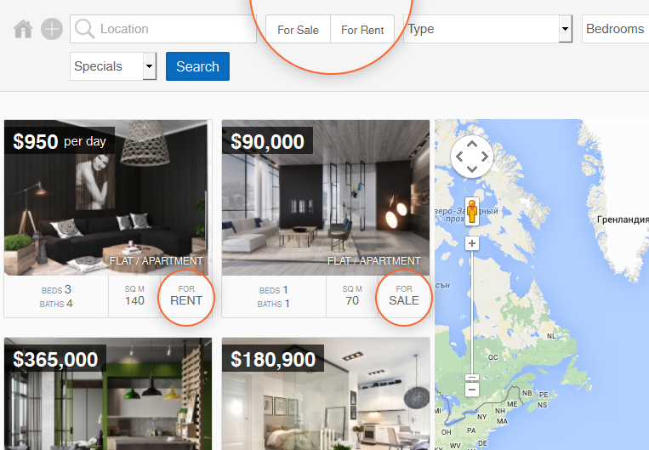The width and height of the screenshot is (649, 450).
Task: Click the add listing plus icon
Action: click(x=52, y=29)
